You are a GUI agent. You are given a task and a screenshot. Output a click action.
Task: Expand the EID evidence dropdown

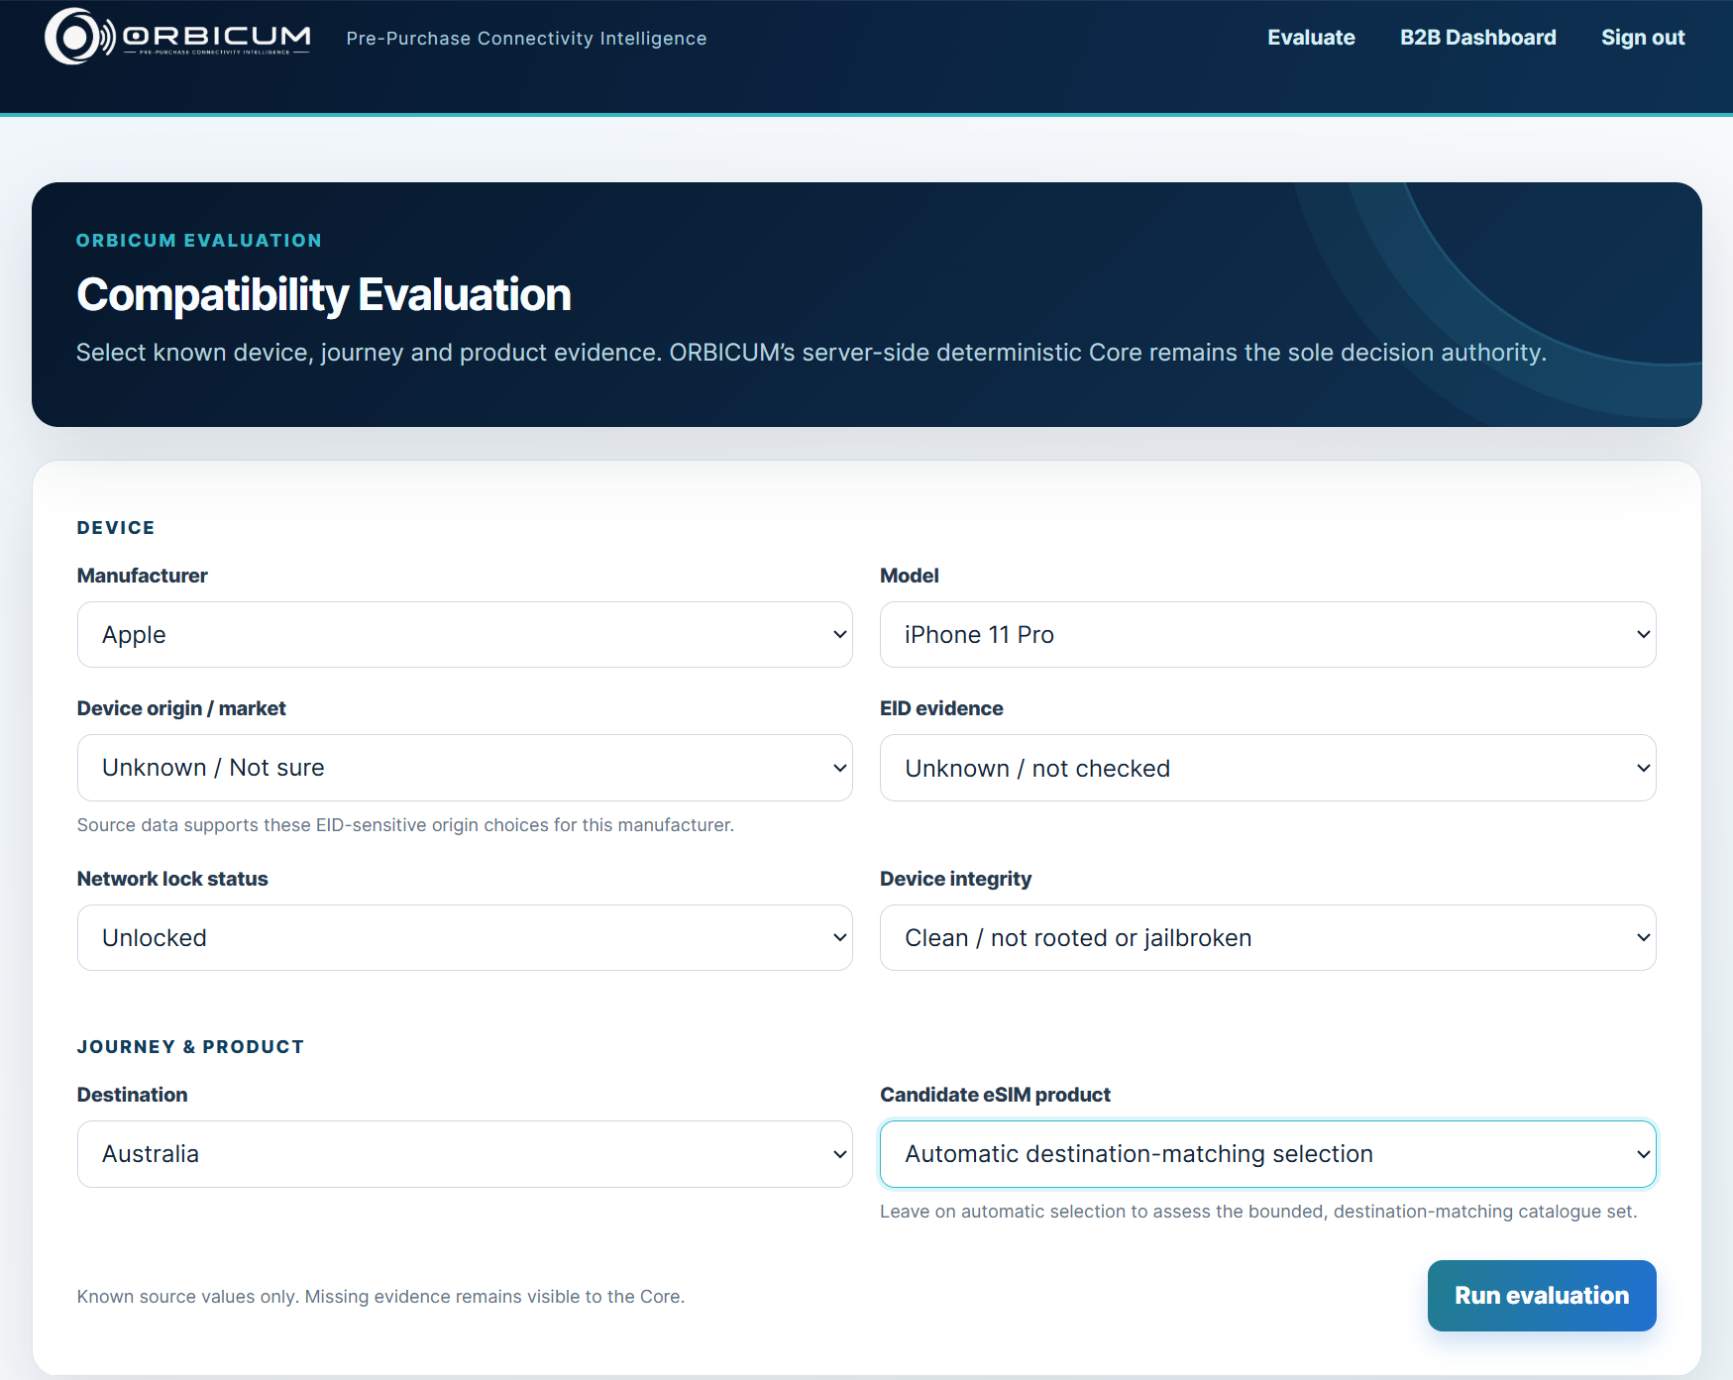[1267, 768]
